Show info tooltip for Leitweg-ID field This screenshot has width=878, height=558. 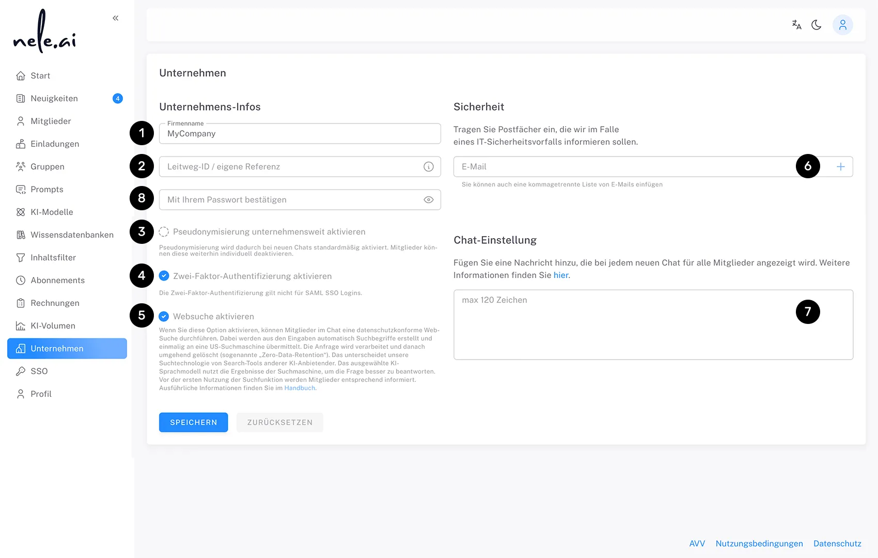coord(428,166)
